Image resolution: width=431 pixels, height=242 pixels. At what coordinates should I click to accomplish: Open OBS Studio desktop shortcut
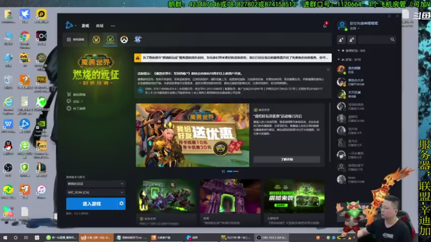[x=8, y=170]
